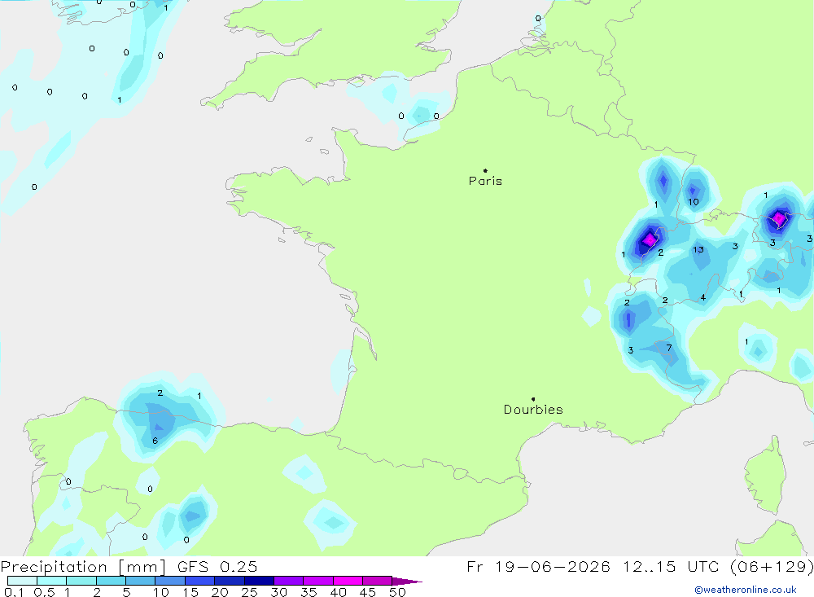
Task: Click the Paris city label
Action: [x=485, y=181]
